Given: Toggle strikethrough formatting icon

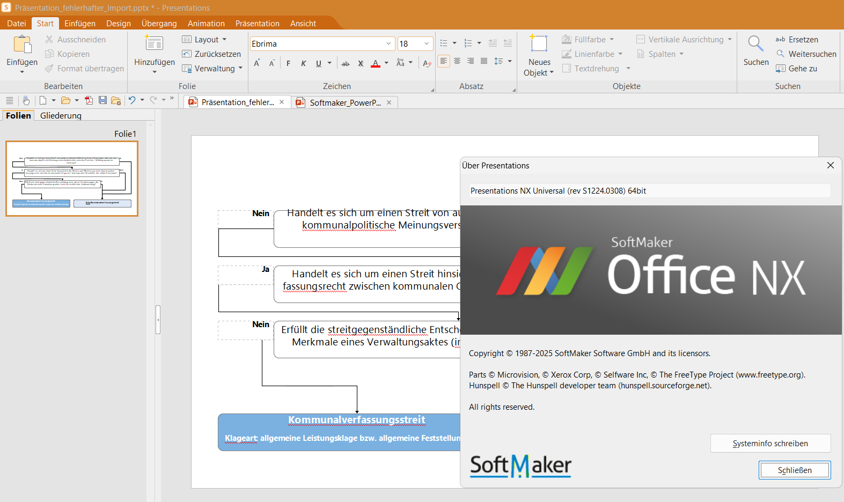Looking at the screenshot, I should click(346, 63).
